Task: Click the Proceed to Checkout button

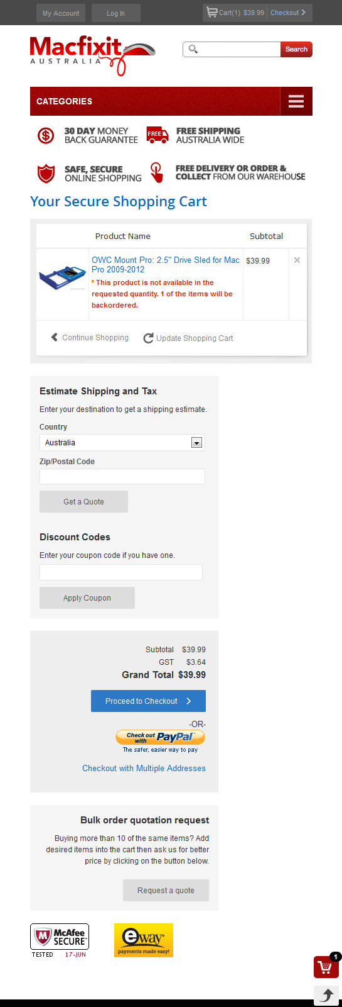Action: click(148, 701)
